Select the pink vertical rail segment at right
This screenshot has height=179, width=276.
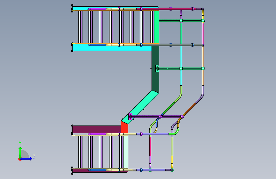(203, 33)
